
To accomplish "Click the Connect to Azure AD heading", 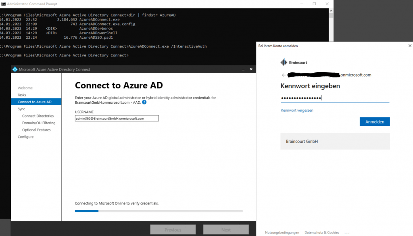I will pos(119,86).
